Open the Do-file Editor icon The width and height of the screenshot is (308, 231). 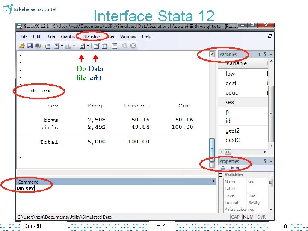82,46
